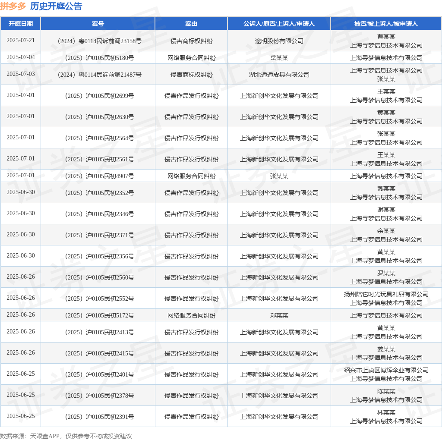Click defendant 陈某某
Screen dimensions: 442x440
coord(386,392)
